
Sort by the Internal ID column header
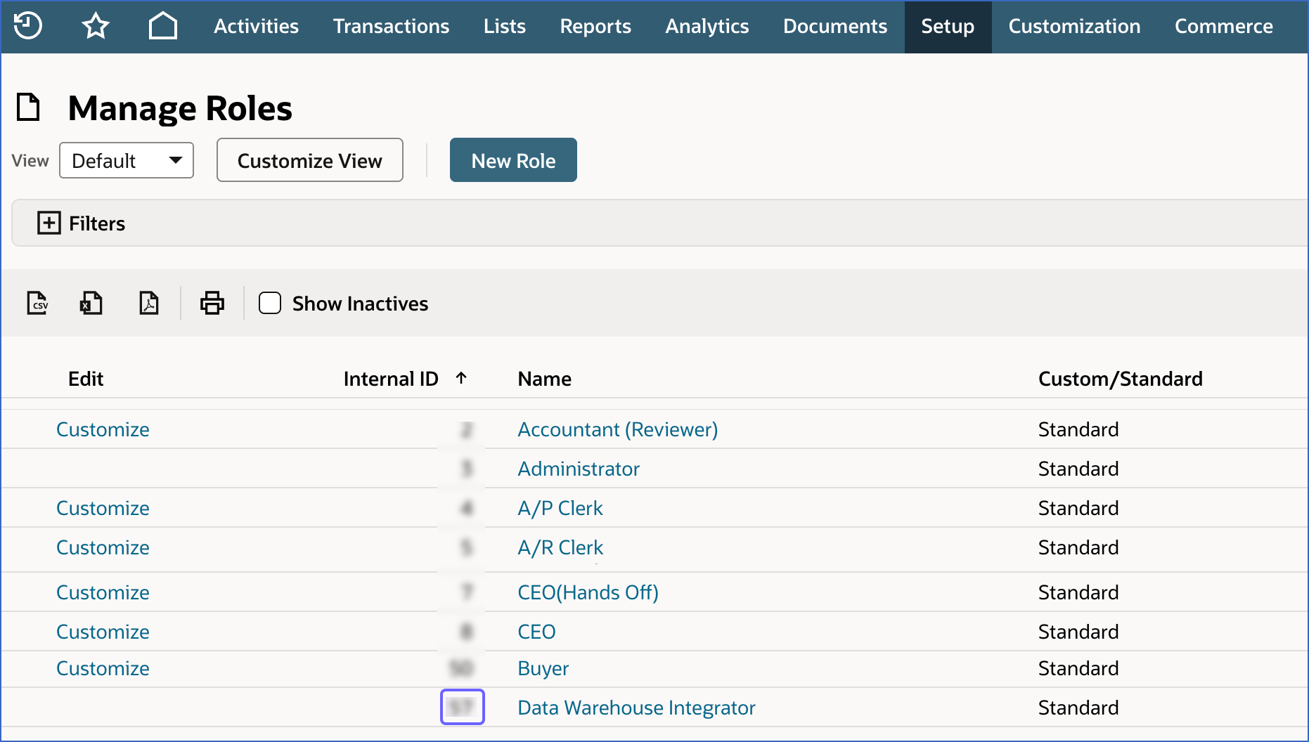tap(391, 379)
